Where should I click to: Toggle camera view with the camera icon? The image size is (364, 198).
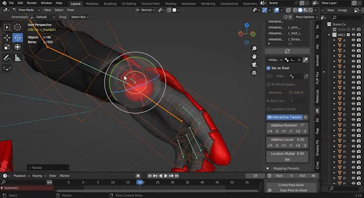pos(254,65)
